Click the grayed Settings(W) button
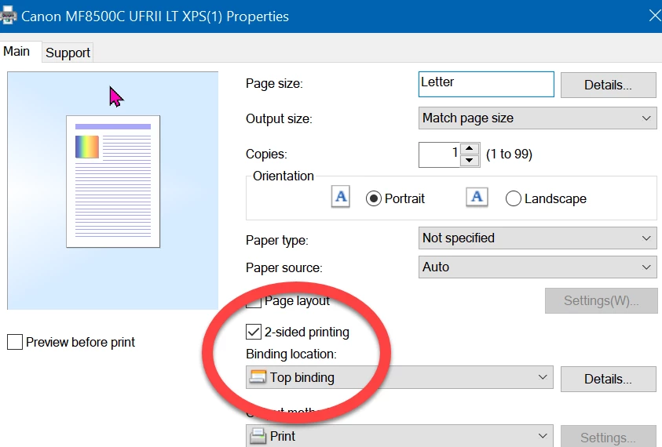Viewport: 662px width, 447px height. pyautogui.click(x=602, y=300)
